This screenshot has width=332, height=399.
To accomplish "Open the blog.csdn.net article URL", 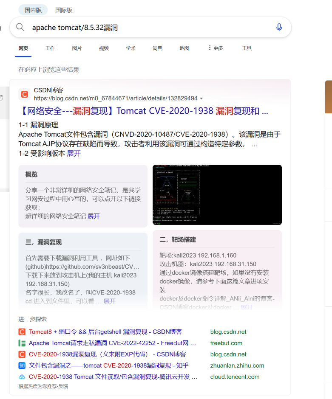I will [116, 98].
